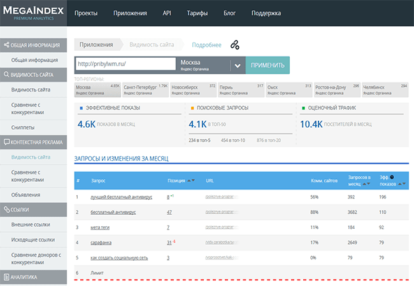The width and height of the screenshot is (414, 286).
Task: Click 3682 requests value in row 2
Action: [352, 212]
